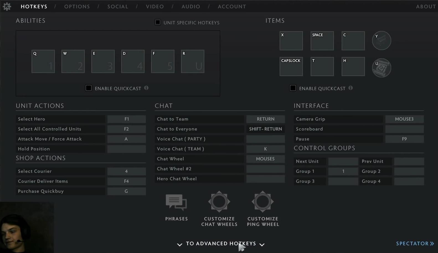Viewport: 438px width, 253px height.
Task: Toggle Enable Quickcast for items
Action: click(293, 88)
